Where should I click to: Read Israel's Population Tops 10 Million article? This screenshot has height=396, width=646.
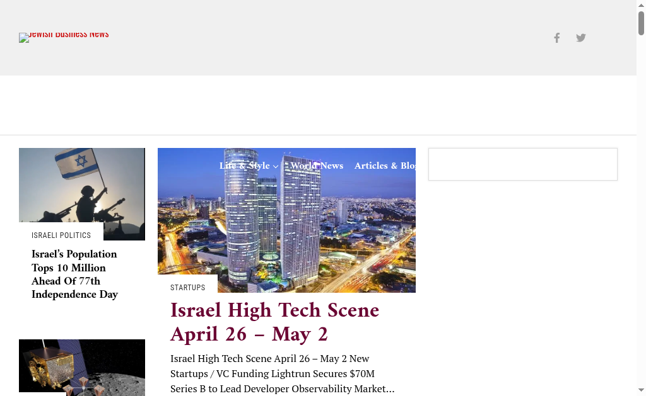click(75, 274)
